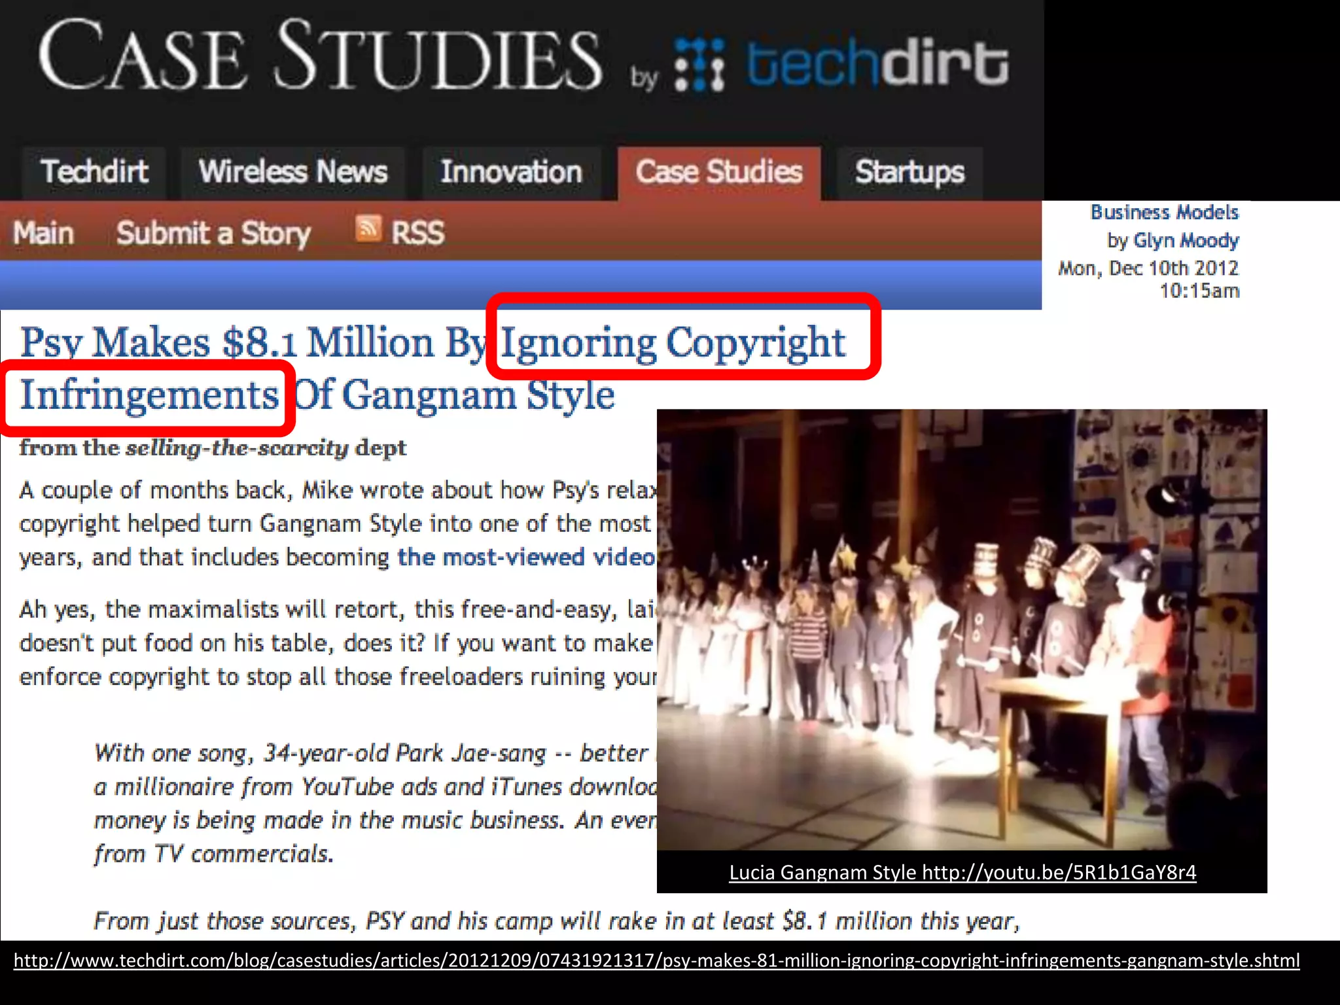The width and height of the screenshot is (1340, 1005).
Task: Open the Business Models category link
Action: pyautogui.click(x=1165, y=212)
